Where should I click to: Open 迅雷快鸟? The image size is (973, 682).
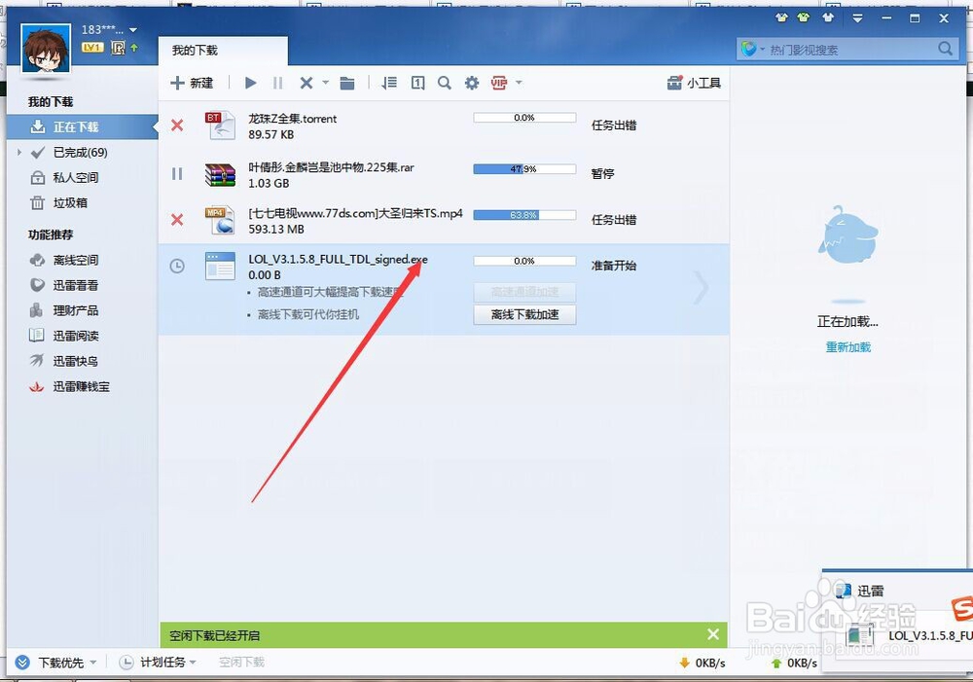coord(64,361)
